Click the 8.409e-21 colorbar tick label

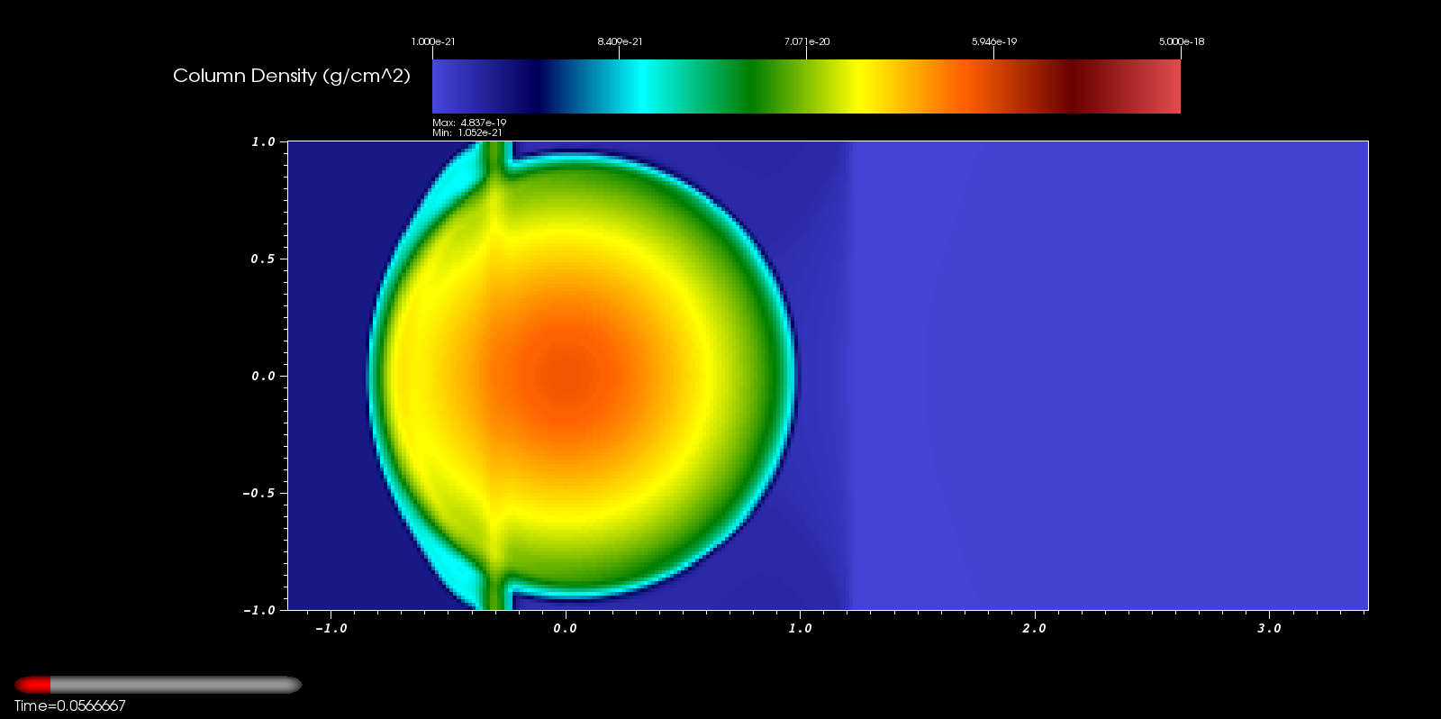click(620, 41)
